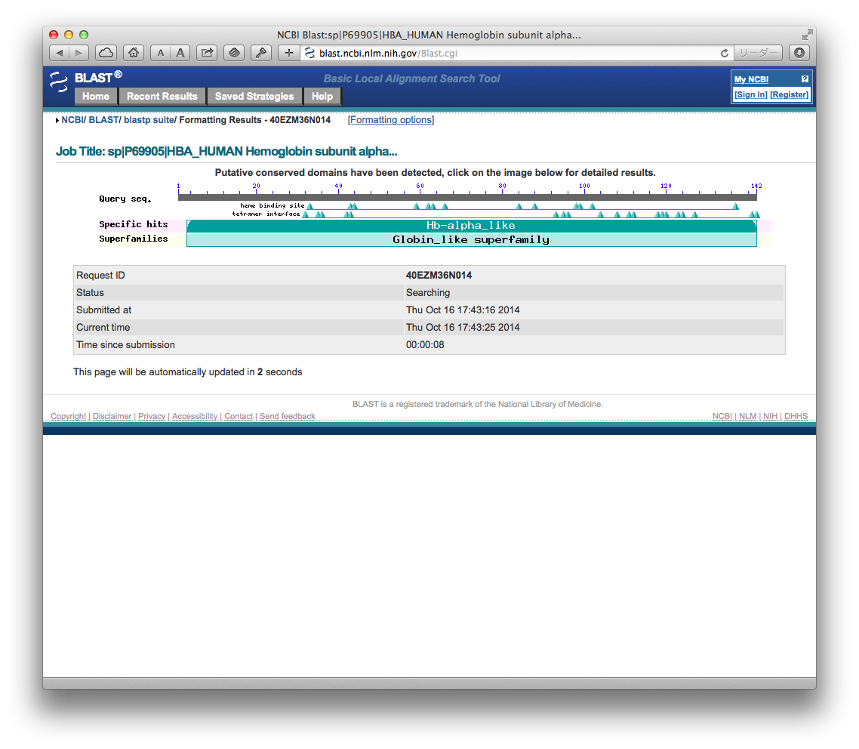Click the Globin_like superfamily domain bar
This screenshot has width=859, height=749.
point(471,240)
